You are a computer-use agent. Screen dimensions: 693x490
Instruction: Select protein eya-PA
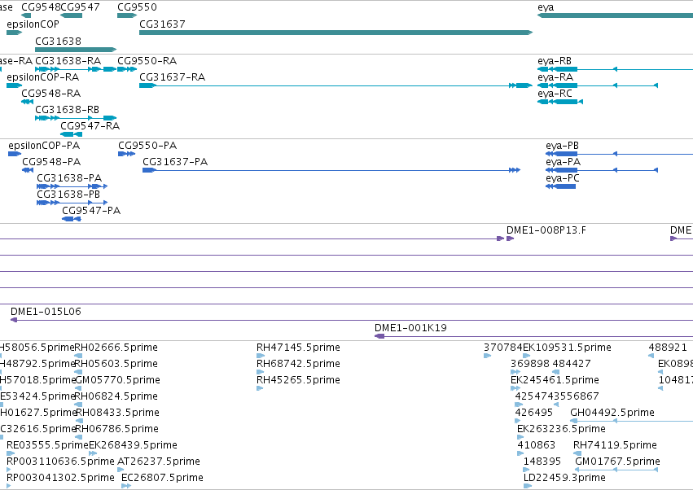(602, 170)
